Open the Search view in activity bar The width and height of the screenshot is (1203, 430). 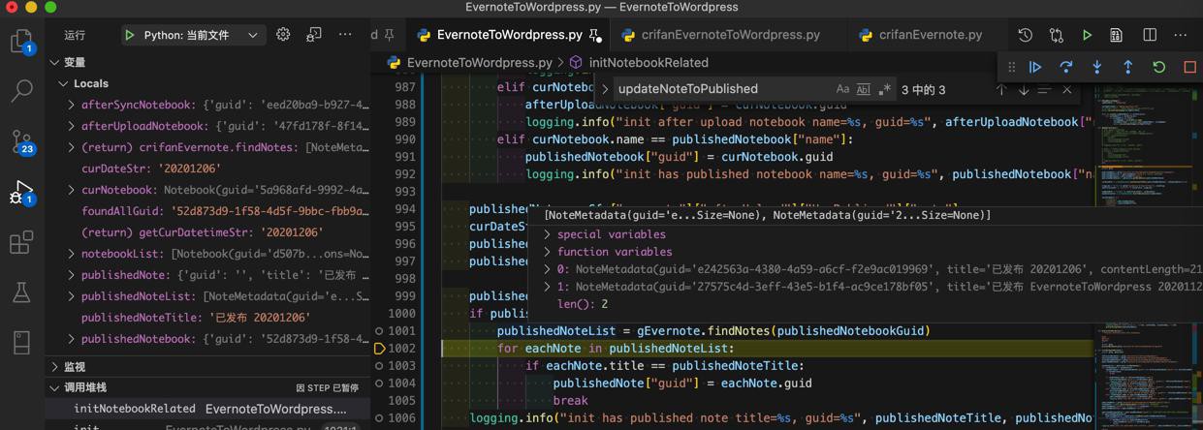21,91
